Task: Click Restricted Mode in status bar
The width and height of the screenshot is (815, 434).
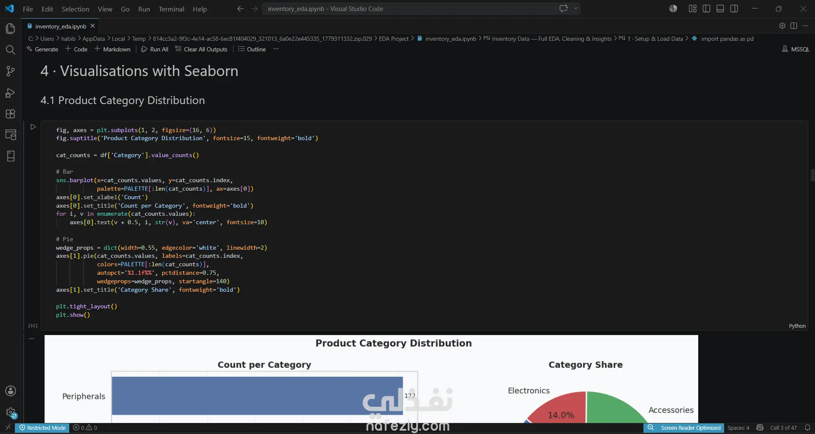Action: [42, 428]
